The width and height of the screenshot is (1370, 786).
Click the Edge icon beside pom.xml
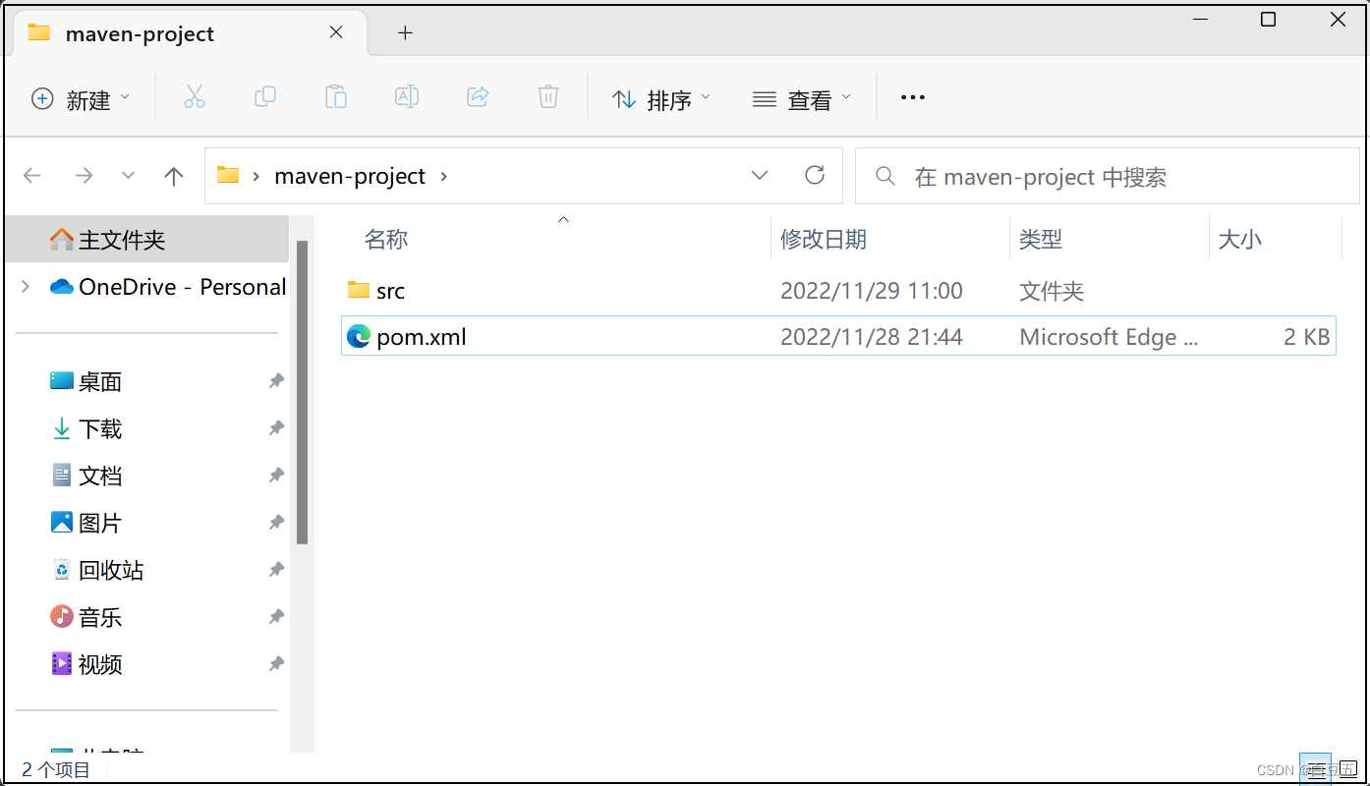(359, 336)
